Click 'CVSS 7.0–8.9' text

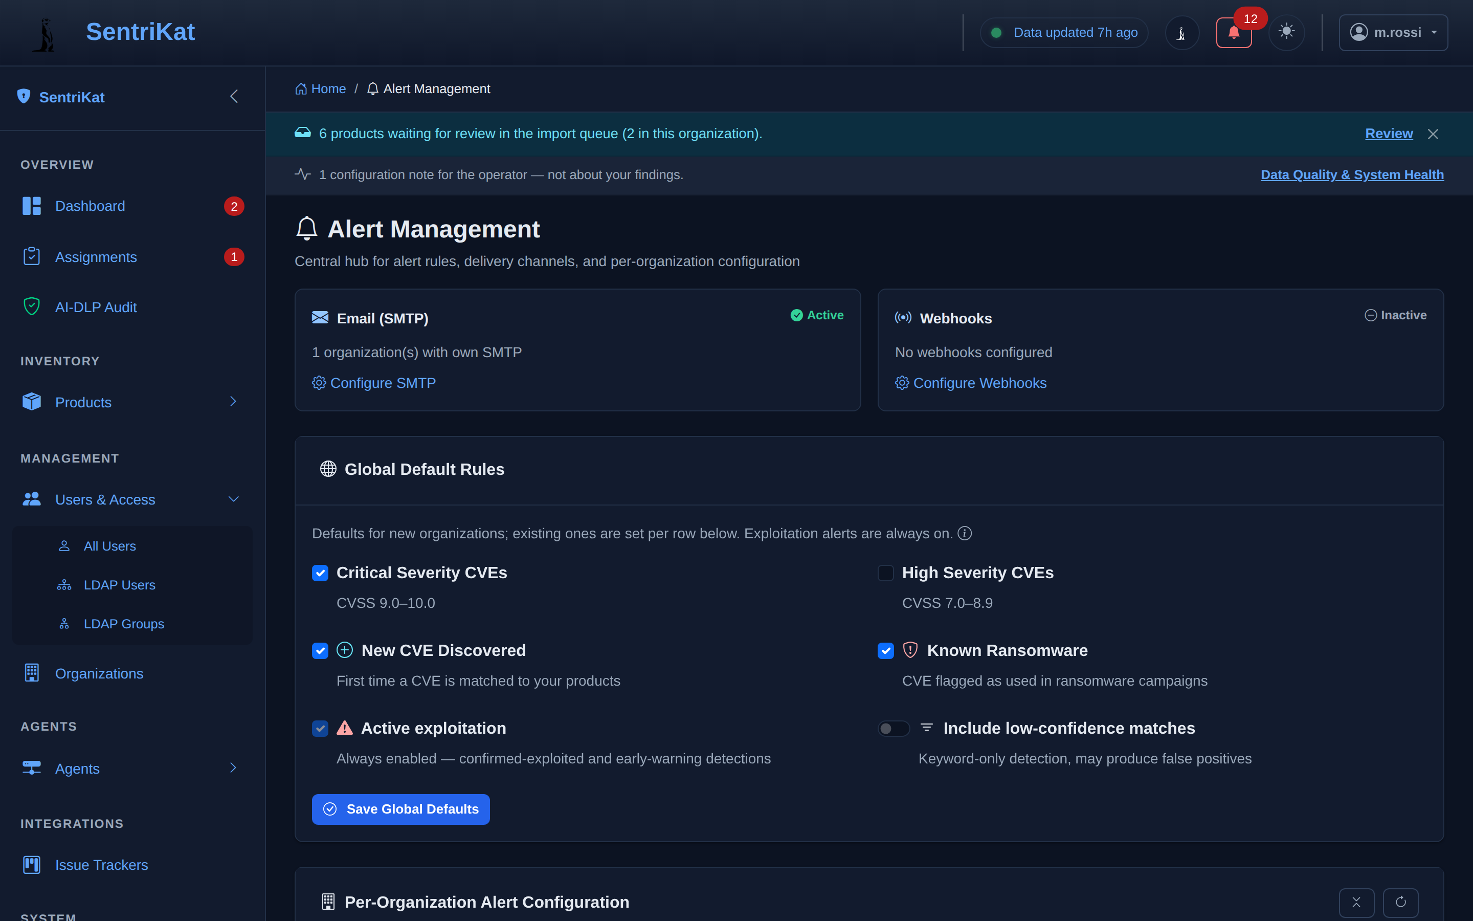coord(947,603)
